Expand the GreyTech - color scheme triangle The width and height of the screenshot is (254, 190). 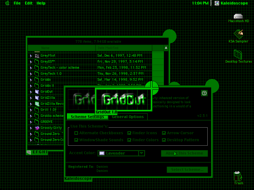[x=31, y=68]
